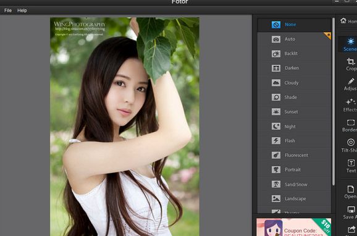Open the File menu
The width and height of the screenshot is (357, 236).
tap(8, 11)
